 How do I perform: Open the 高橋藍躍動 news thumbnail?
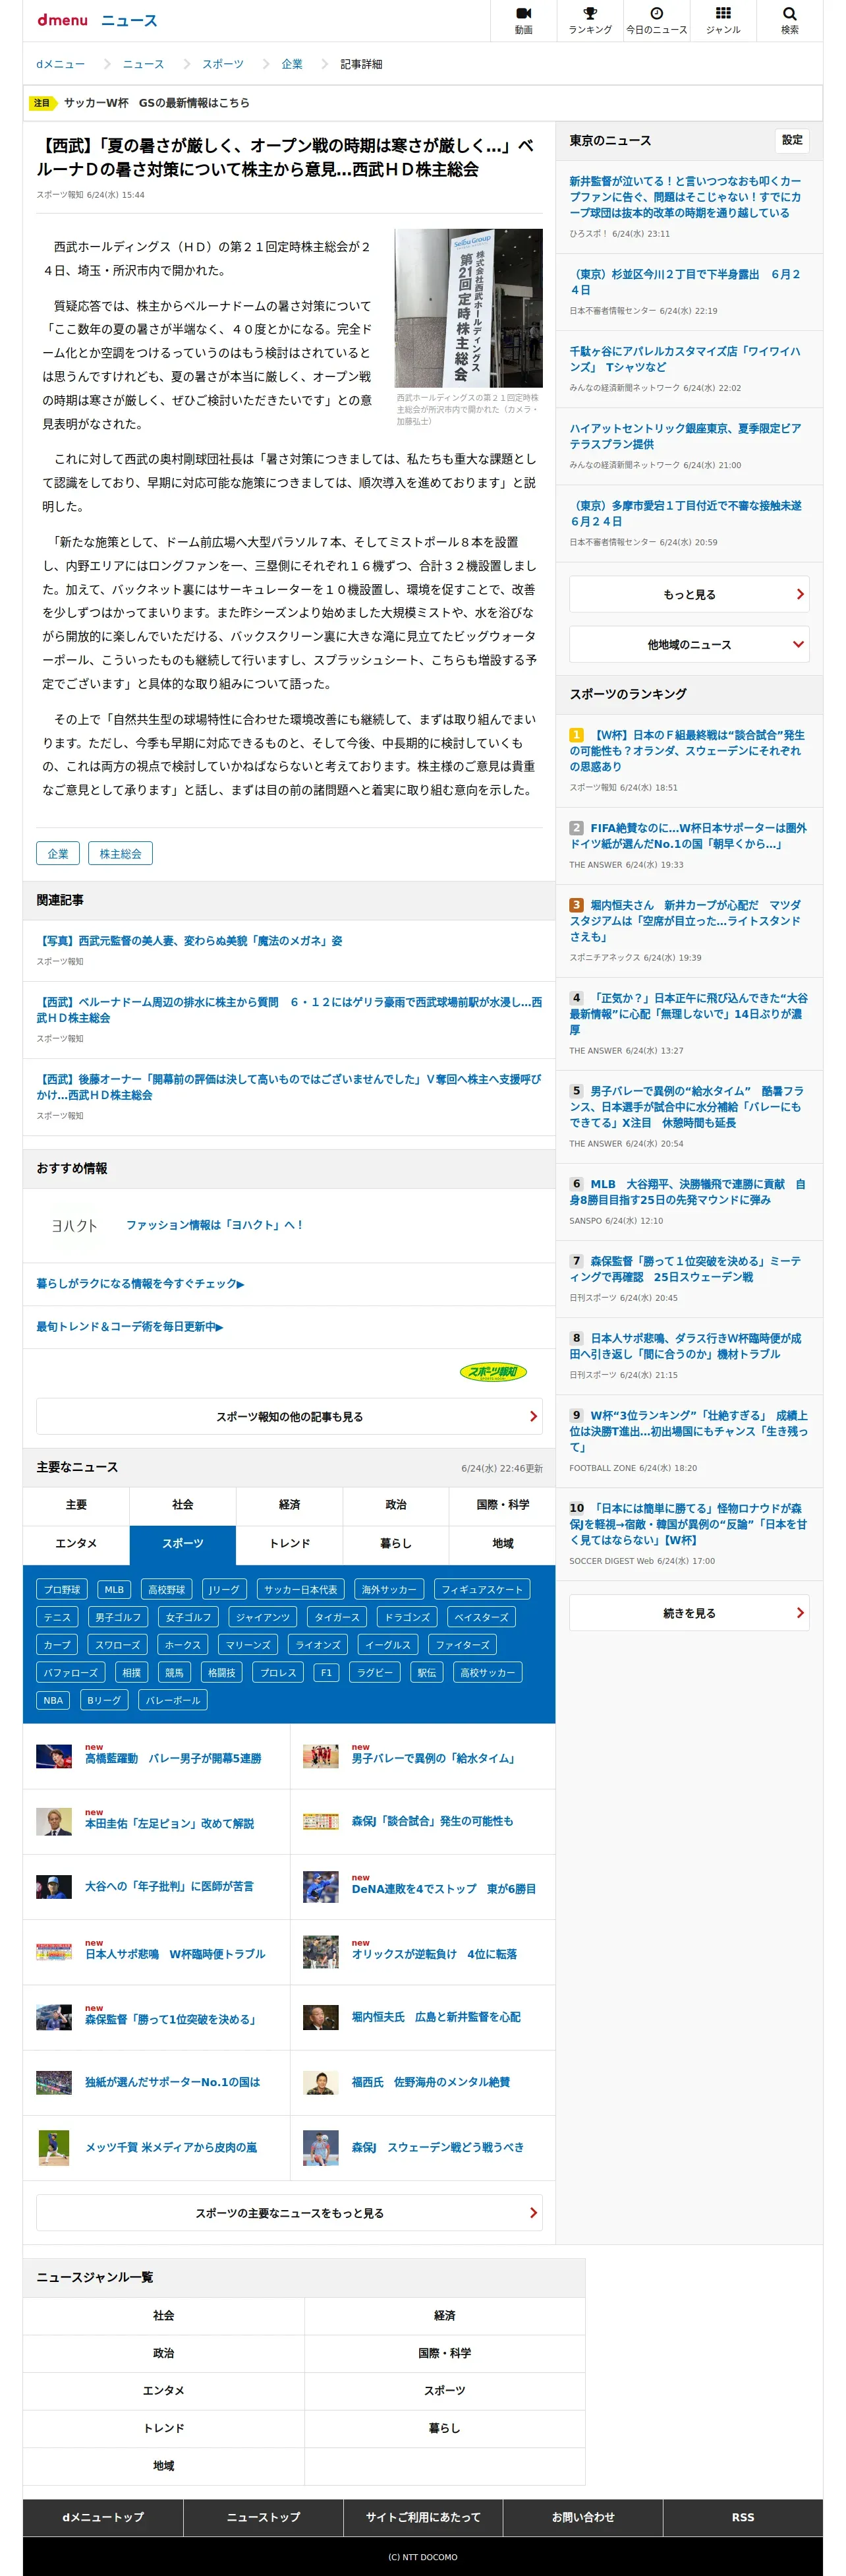(x=54, y=1756)
